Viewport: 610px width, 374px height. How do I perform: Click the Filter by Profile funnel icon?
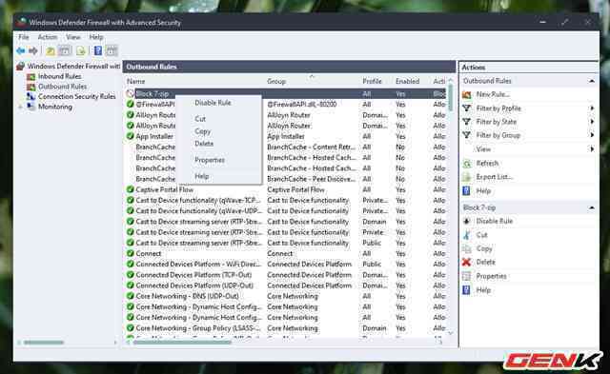pos(467,108)
